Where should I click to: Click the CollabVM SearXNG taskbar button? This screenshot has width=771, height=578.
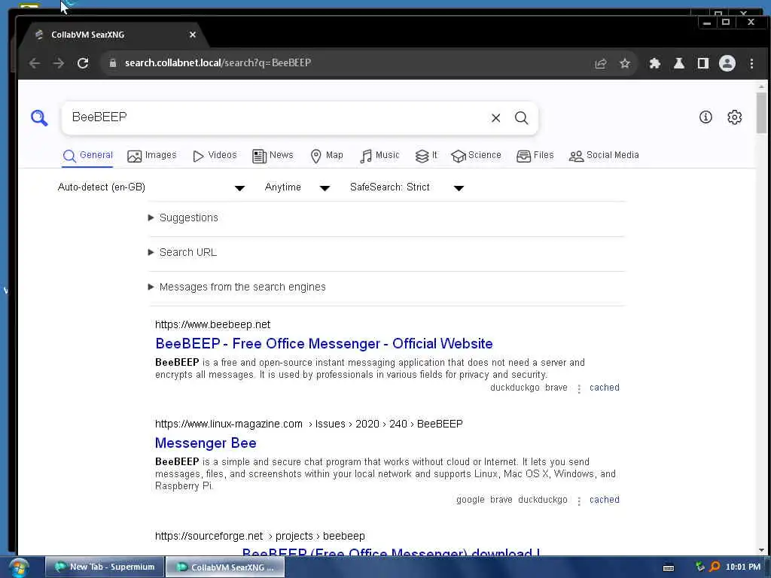tap(224, 567)
